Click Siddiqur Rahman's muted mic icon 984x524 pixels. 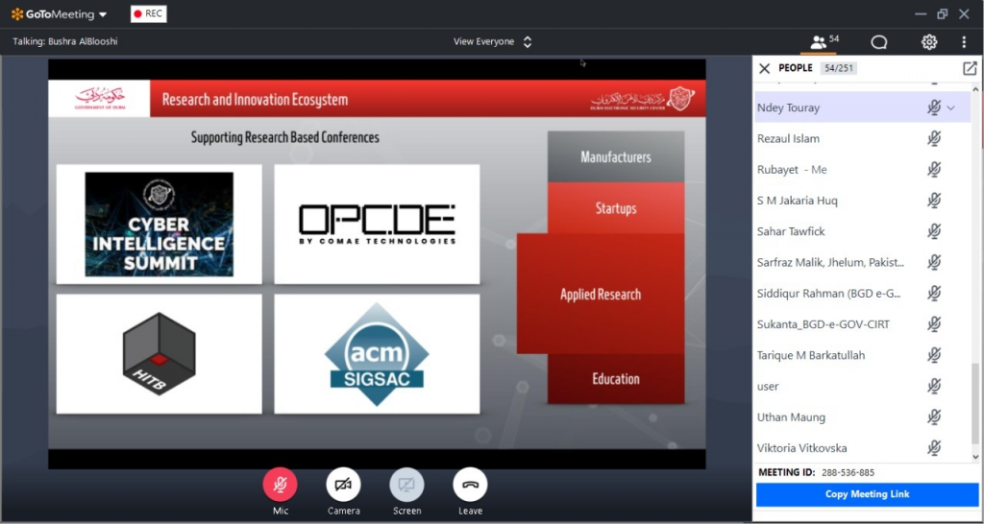pos(934,294)
